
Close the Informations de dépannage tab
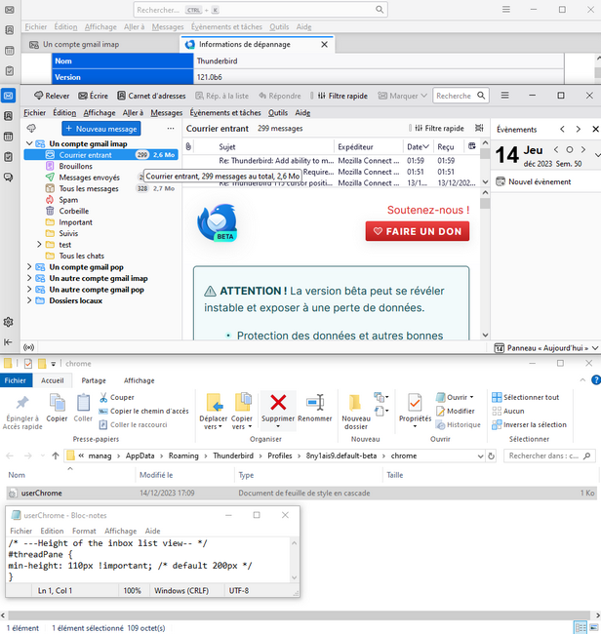tap(324, 45)
